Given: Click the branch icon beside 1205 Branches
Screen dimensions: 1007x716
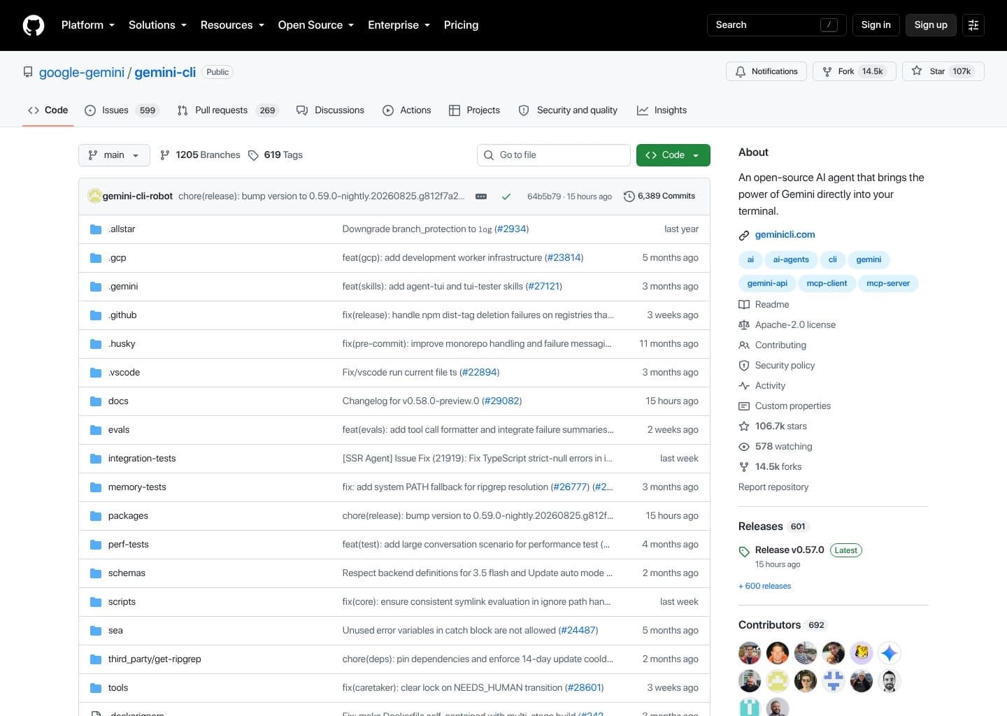Looking at the screenshot, I should pos(165,155).
